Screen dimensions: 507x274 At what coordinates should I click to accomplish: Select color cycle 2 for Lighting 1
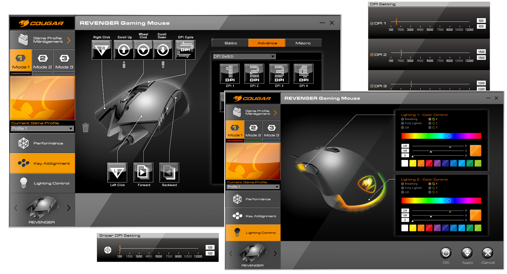(x=430, y=123)
